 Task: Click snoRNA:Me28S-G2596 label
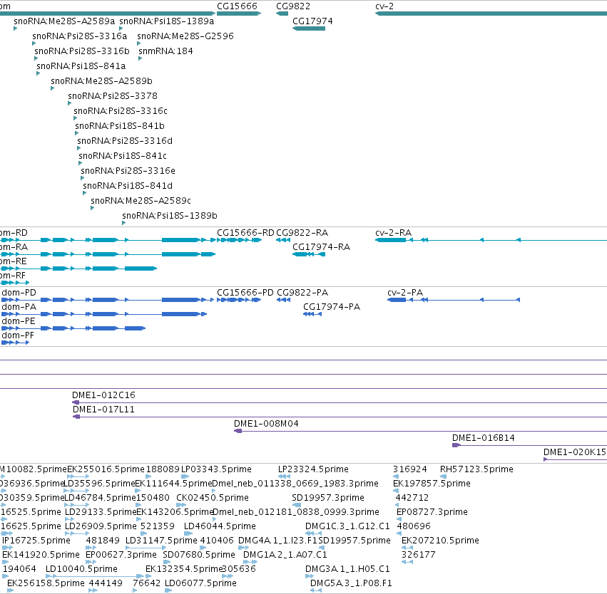click(x=185, y=36)
